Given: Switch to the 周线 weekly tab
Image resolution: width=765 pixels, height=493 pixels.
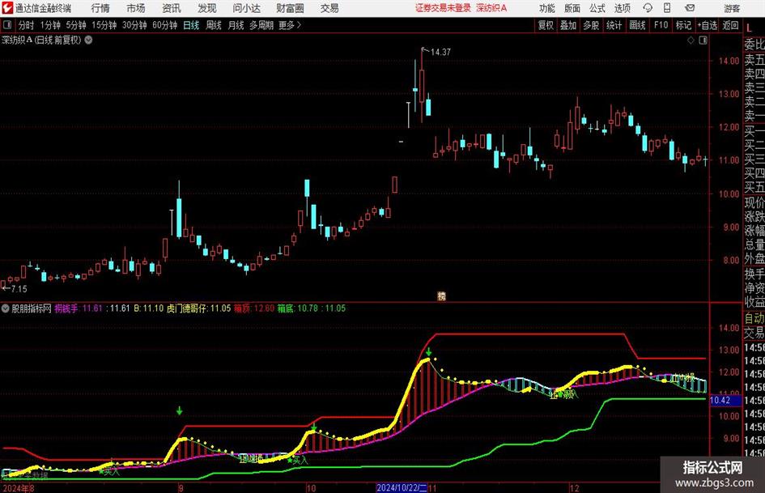Looking at the screenshot, I should [x=214, y=25].
